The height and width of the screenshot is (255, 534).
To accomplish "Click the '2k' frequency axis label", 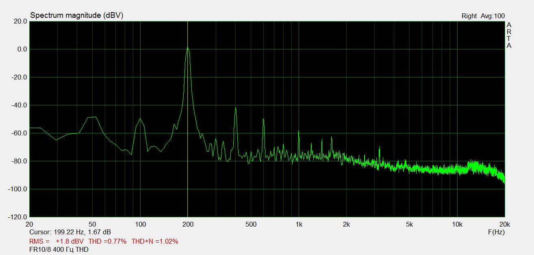I will click(346, 225).
